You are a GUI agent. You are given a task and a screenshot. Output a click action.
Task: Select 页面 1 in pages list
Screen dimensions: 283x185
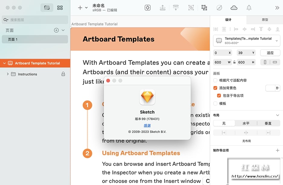pos(35,39)
